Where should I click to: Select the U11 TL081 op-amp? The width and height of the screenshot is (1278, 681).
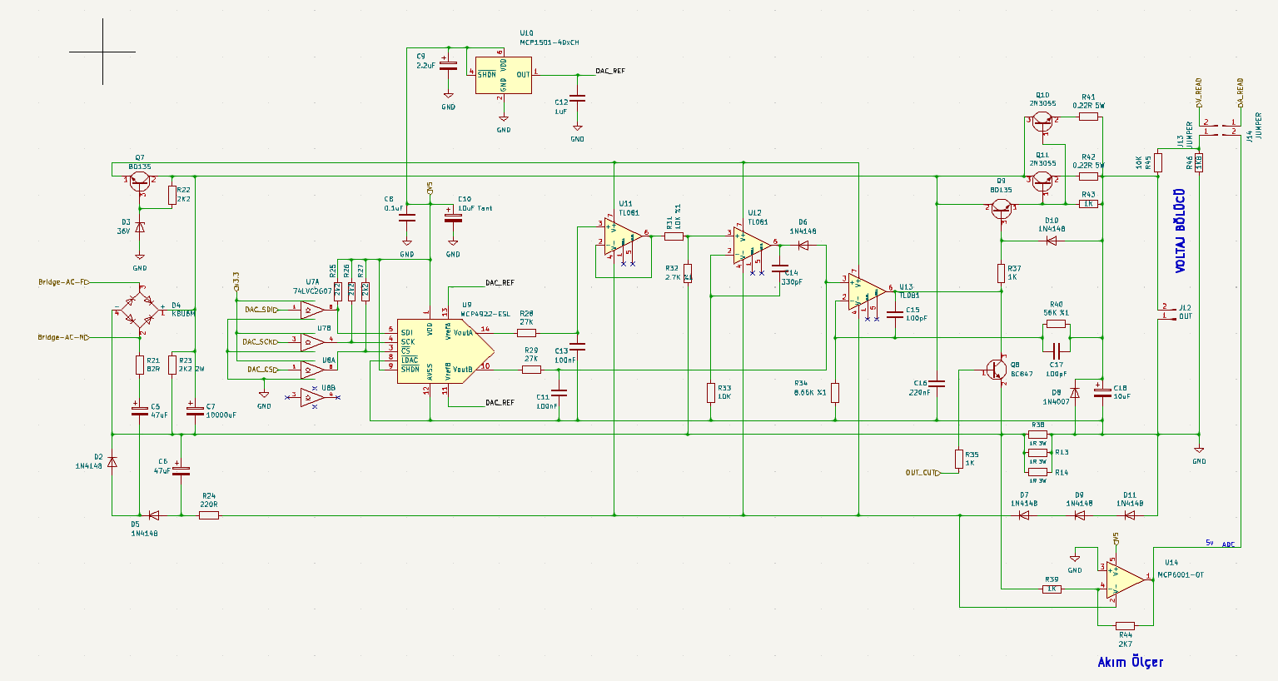click(623, 236)
